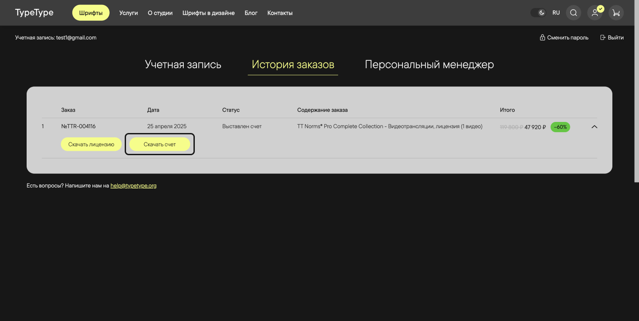Toggle the dark mode switch
Image resolution: width=639 pixels, height=321 pixels.
538,13
